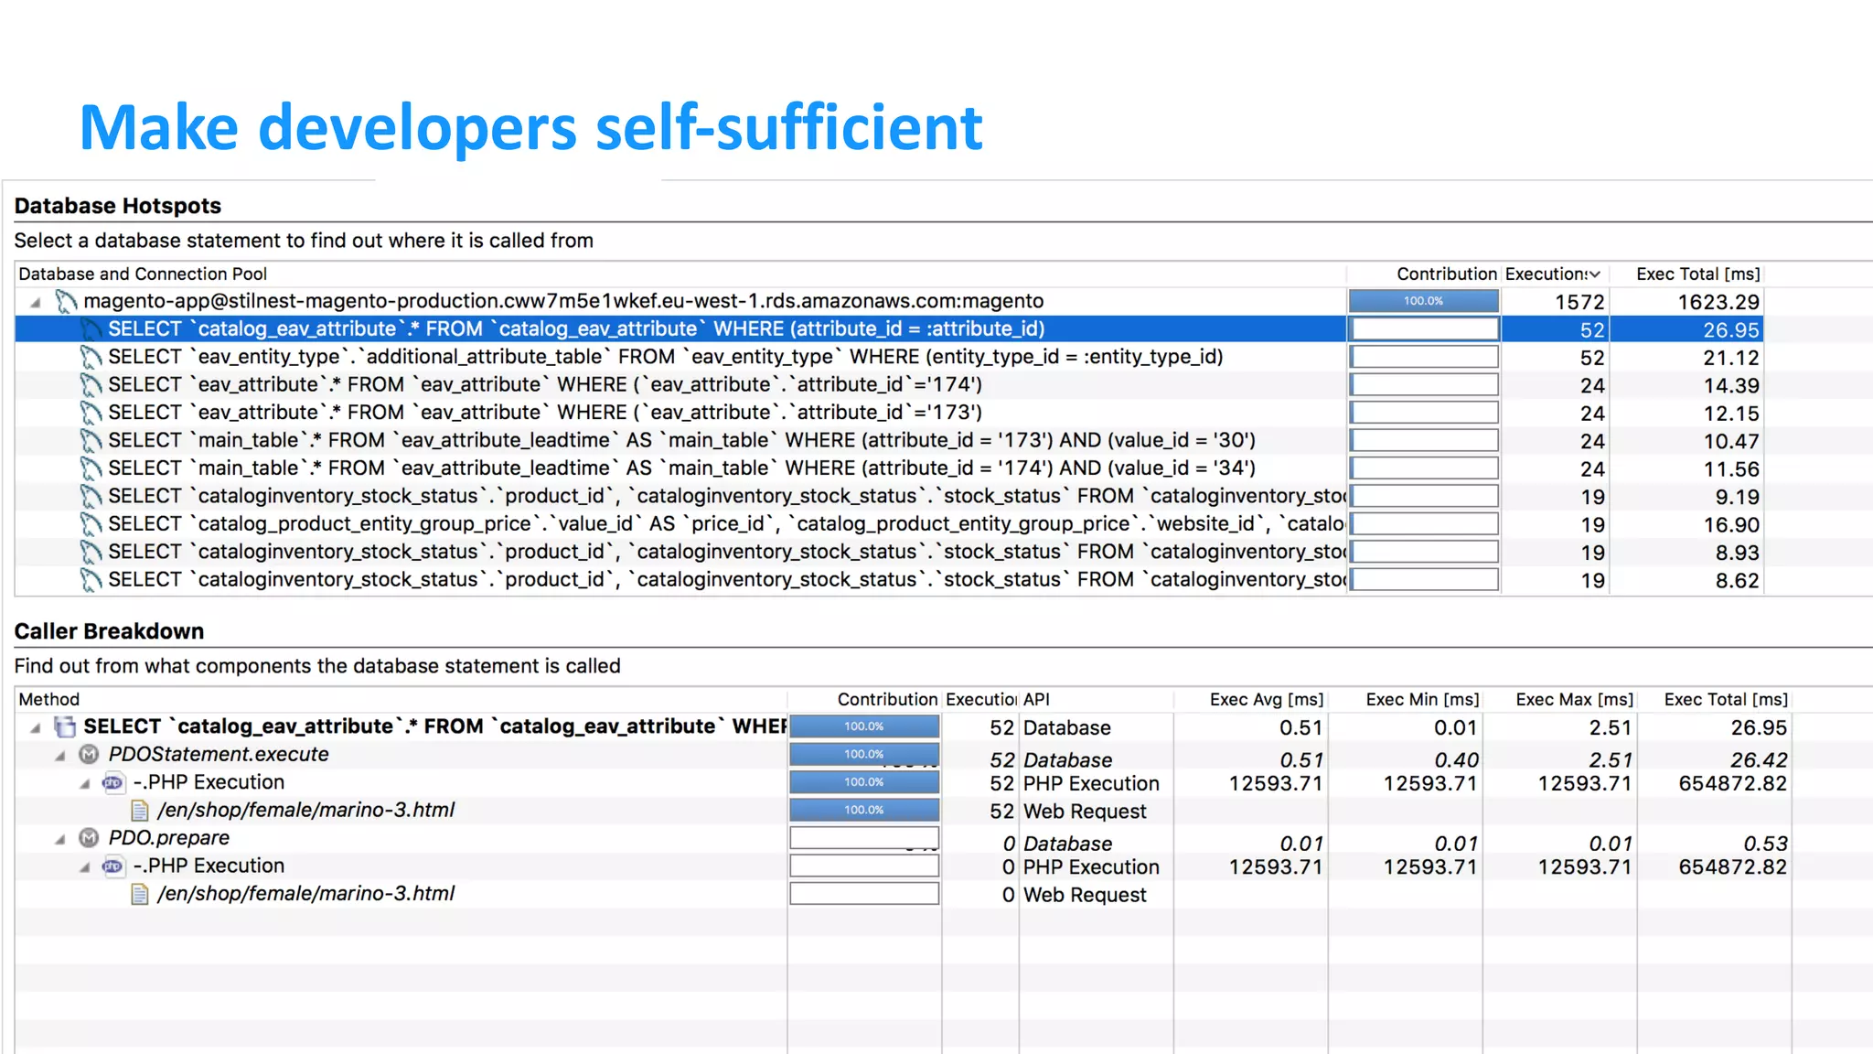Image resolution: width=1873 pixels, height=1054 pixels.
Task: Collapse the PHP Execution node under PDO.prepare
Action: [x=85, y=867]
